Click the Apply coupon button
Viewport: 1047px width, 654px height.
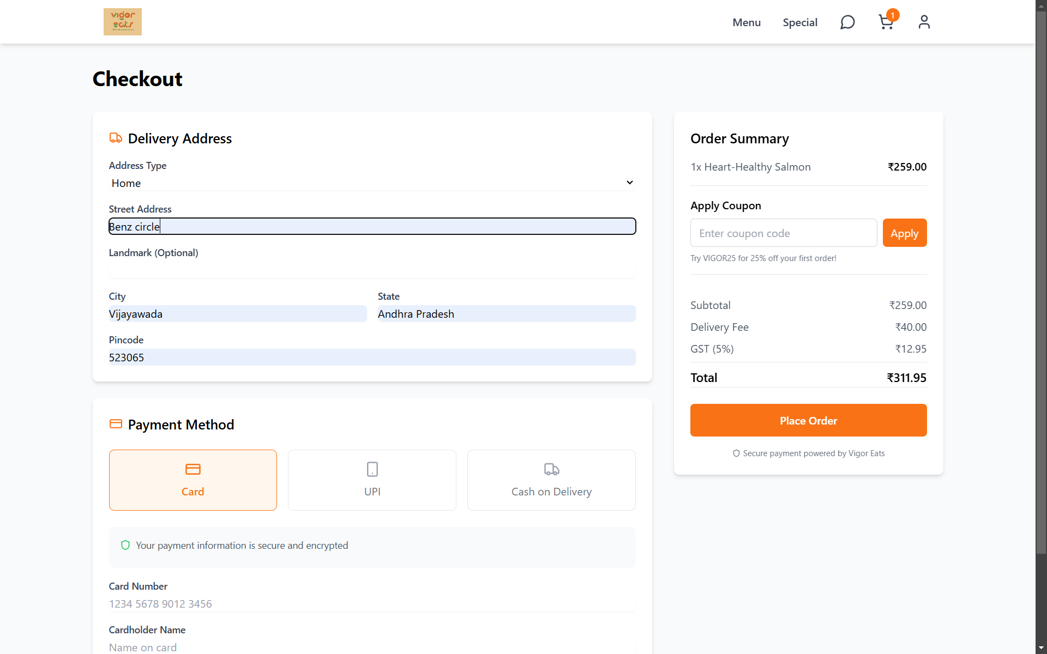pos(904,233)
